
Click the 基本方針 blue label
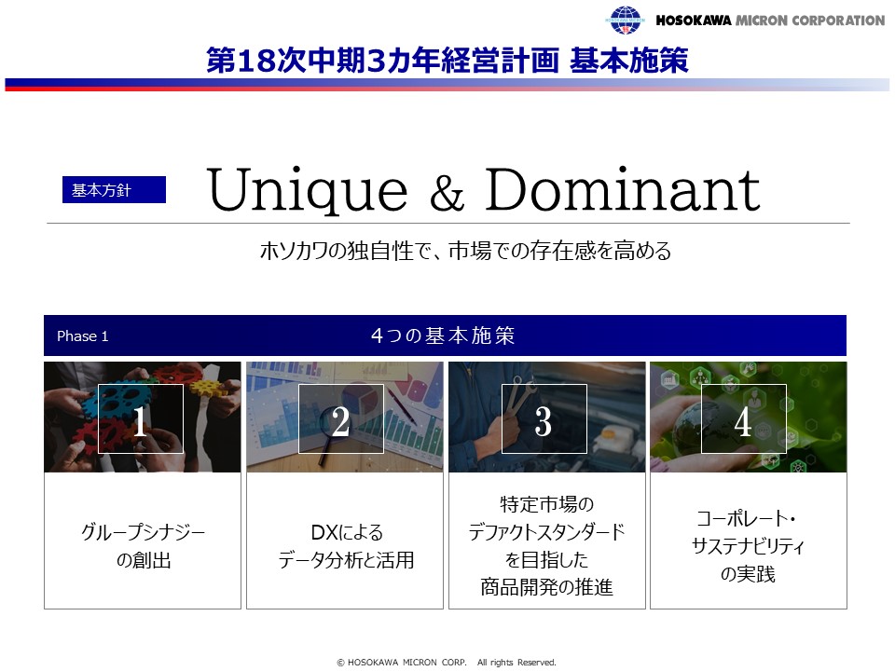pyautogui.click(x=114, y=189)
